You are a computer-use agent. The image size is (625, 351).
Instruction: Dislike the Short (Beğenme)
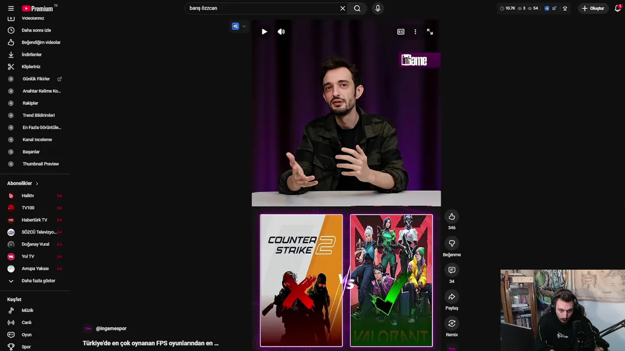tap(452, 243)
